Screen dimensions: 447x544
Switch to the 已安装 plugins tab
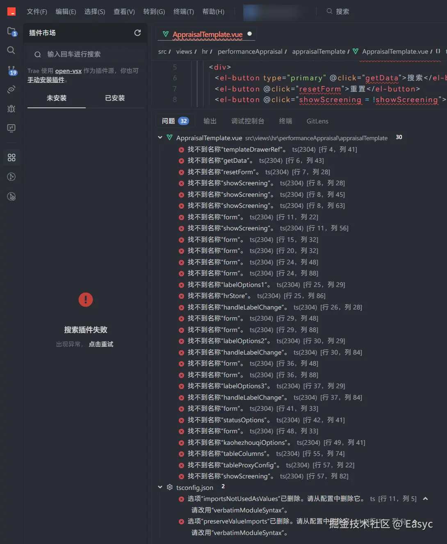tap(115, 98)
